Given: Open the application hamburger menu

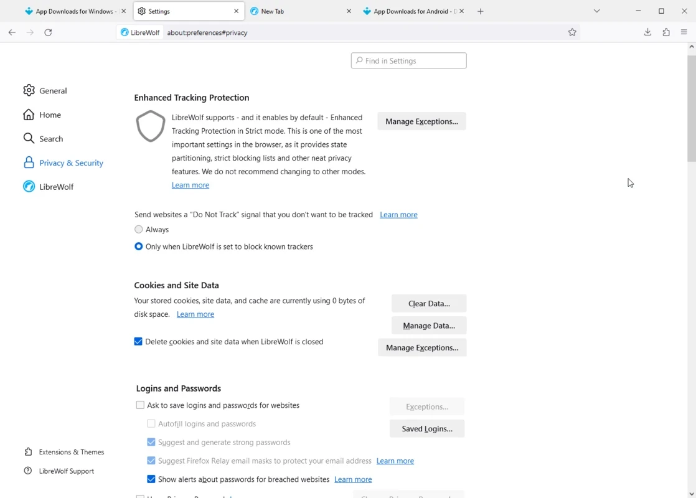Looking at the screenshot, I should point(684,32).
